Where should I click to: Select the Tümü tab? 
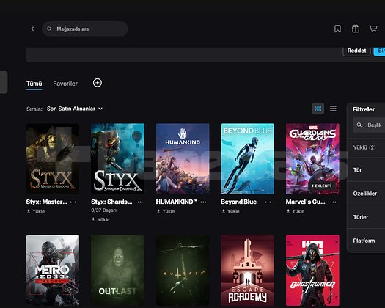click(x=34, y=84)
